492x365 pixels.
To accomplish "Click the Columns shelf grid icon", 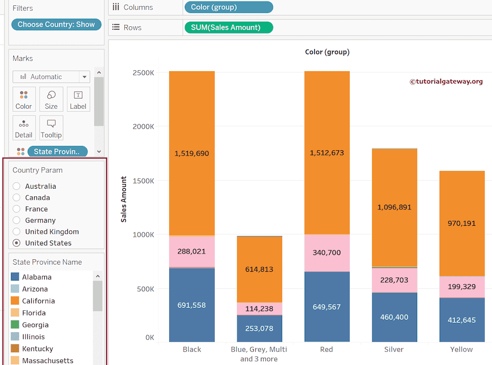I will [x=115, y=7].
